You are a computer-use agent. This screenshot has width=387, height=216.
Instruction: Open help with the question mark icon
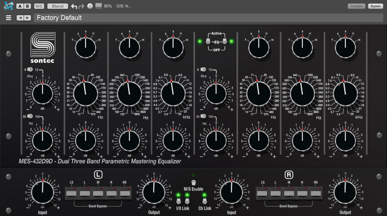tap(90, 6)
